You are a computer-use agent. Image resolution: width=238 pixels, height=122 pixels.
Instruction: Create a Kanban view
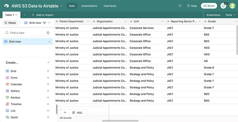click(x=28, y=97)
